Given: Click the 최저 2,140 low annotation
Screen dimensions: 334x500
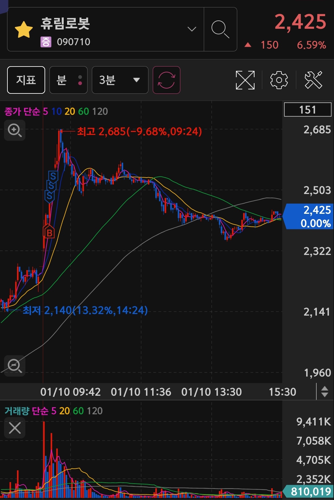Looking at the screenshot, I should coord(85,310).
